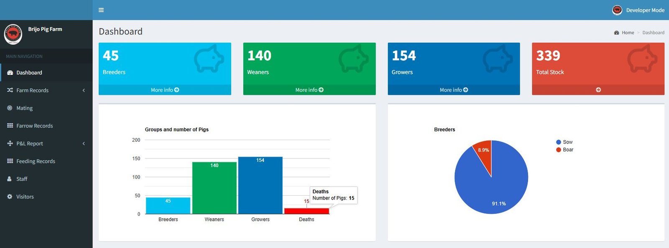Toggle the Sow legend color dot
669x248 pixels.
[559, 142]
